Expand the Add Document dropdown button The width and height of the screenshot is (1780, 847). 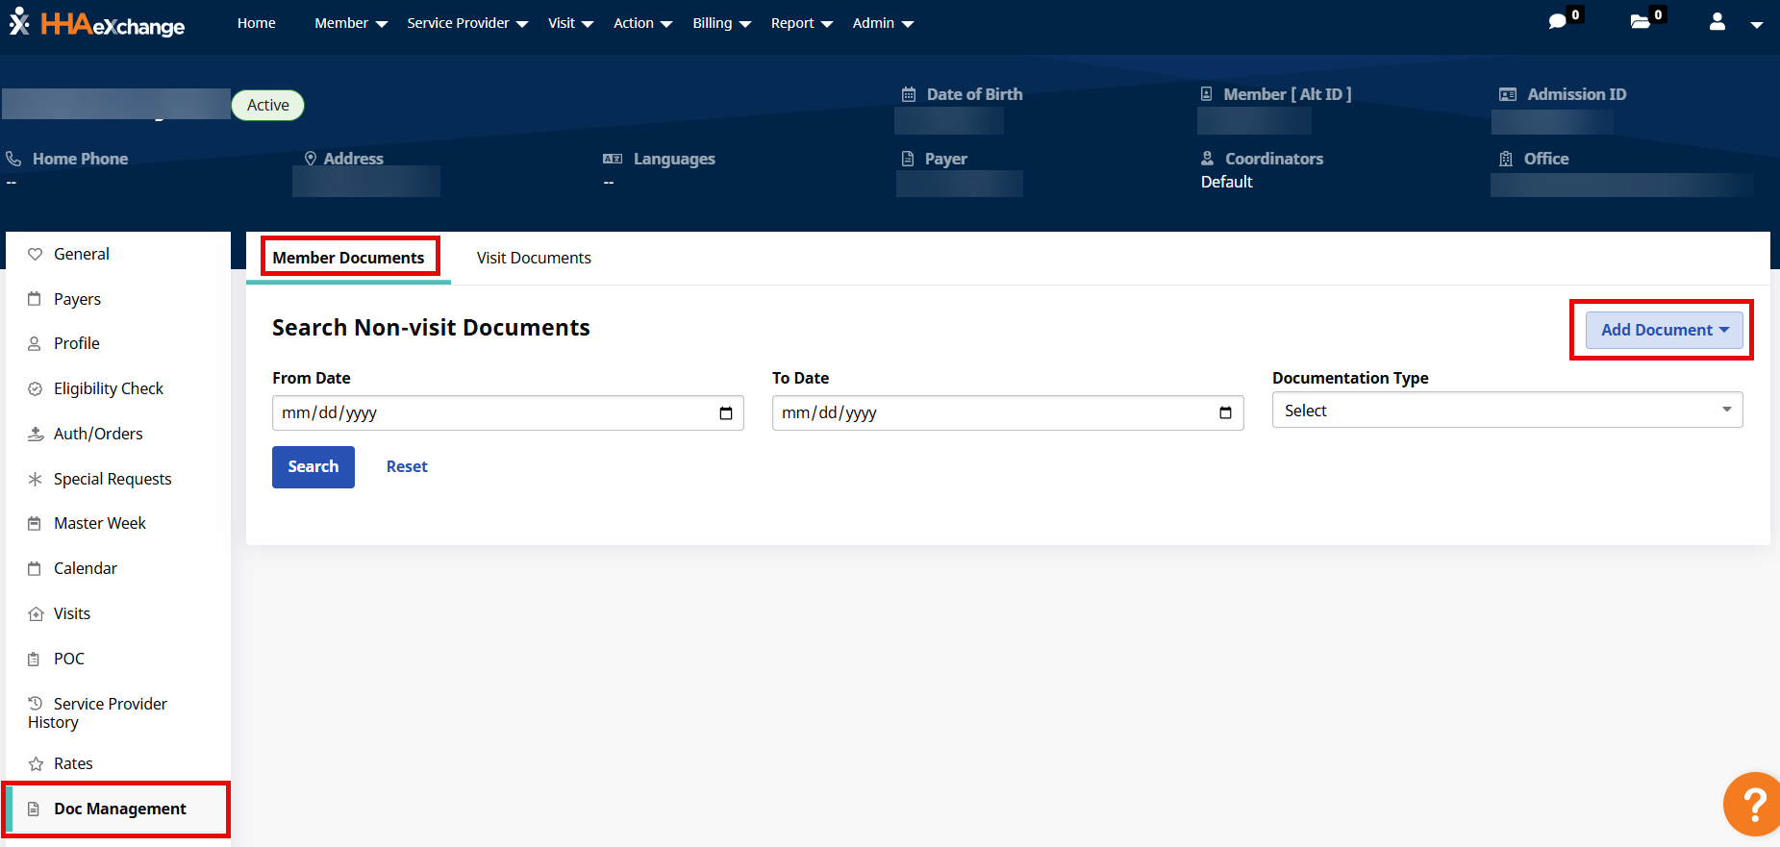(x=1664, y=330)
